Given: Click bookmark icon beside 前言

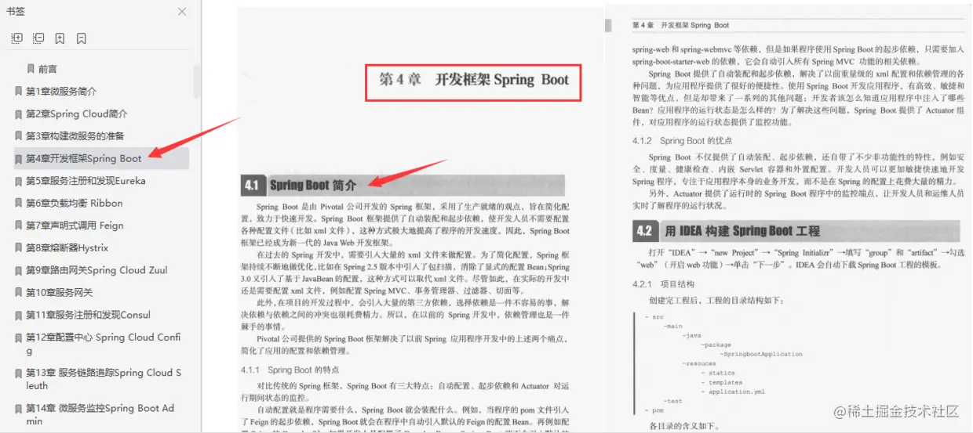Looking at the screenshot, I should pyautogui.click(x=31, y=69).
